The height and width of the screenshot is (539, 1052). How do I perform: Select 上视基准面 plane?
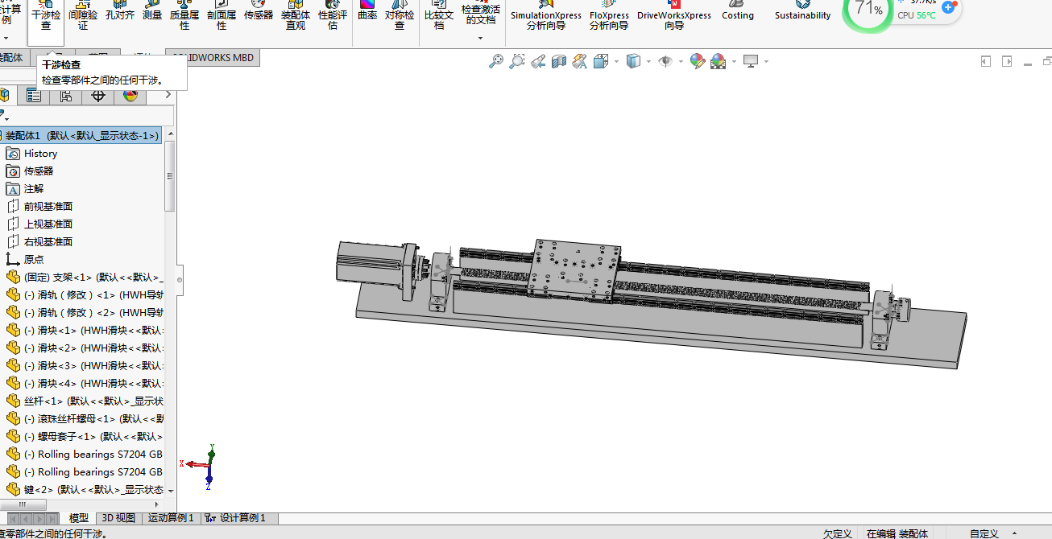coord(48,224)
